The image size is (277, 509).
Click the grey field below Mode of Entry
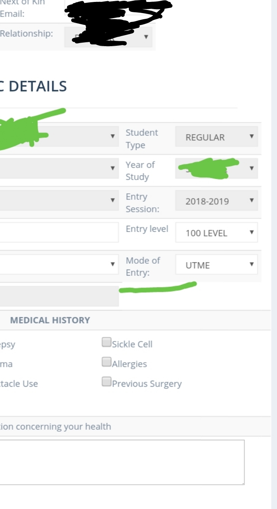[x=58, y=296]
